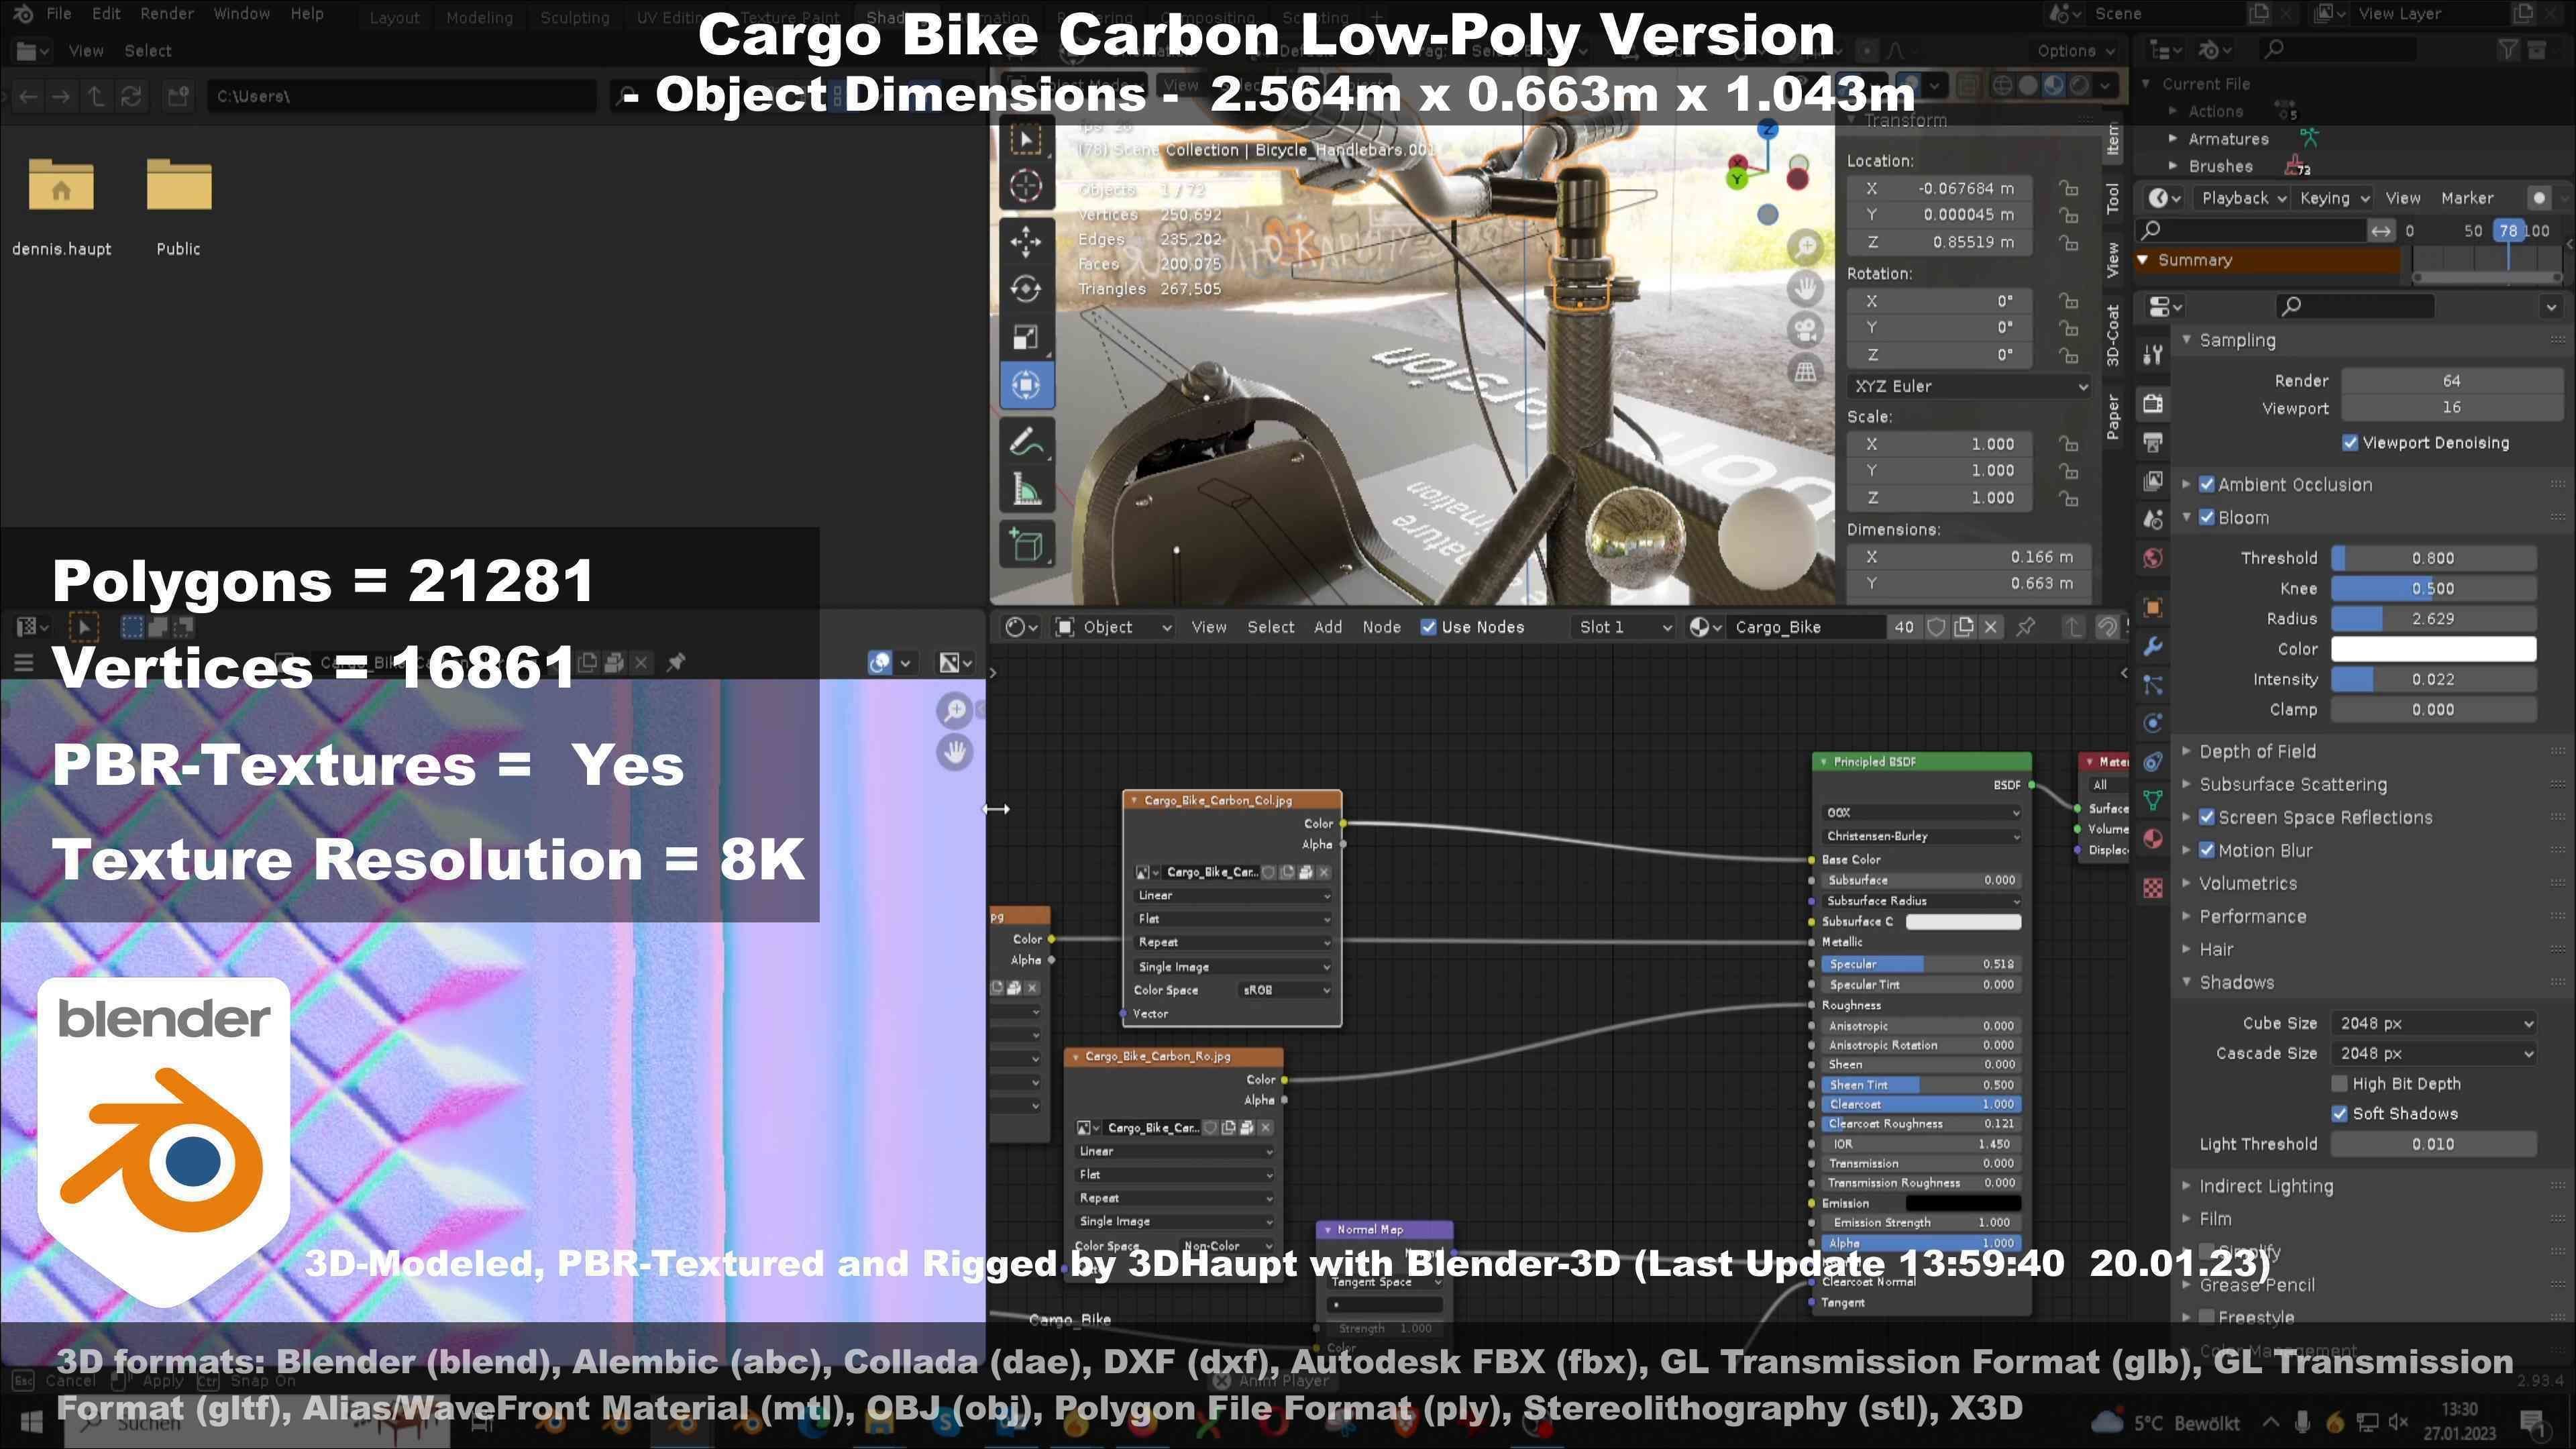
Task: Open Particles properties tab
Action: [2153, 685]
